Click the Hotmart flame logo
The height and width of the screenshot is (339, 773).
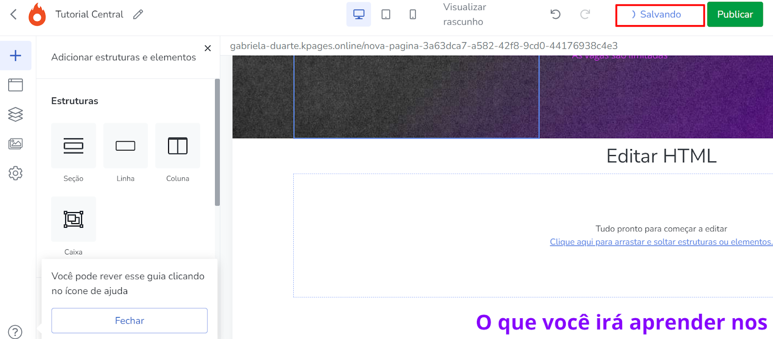click(37, 14)
